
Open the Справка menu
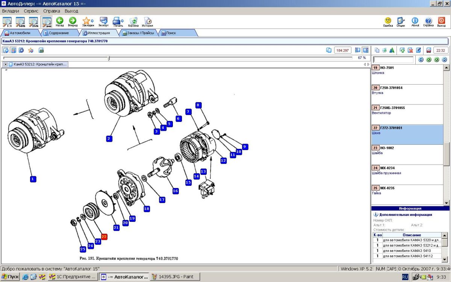(x=51, y=11)
